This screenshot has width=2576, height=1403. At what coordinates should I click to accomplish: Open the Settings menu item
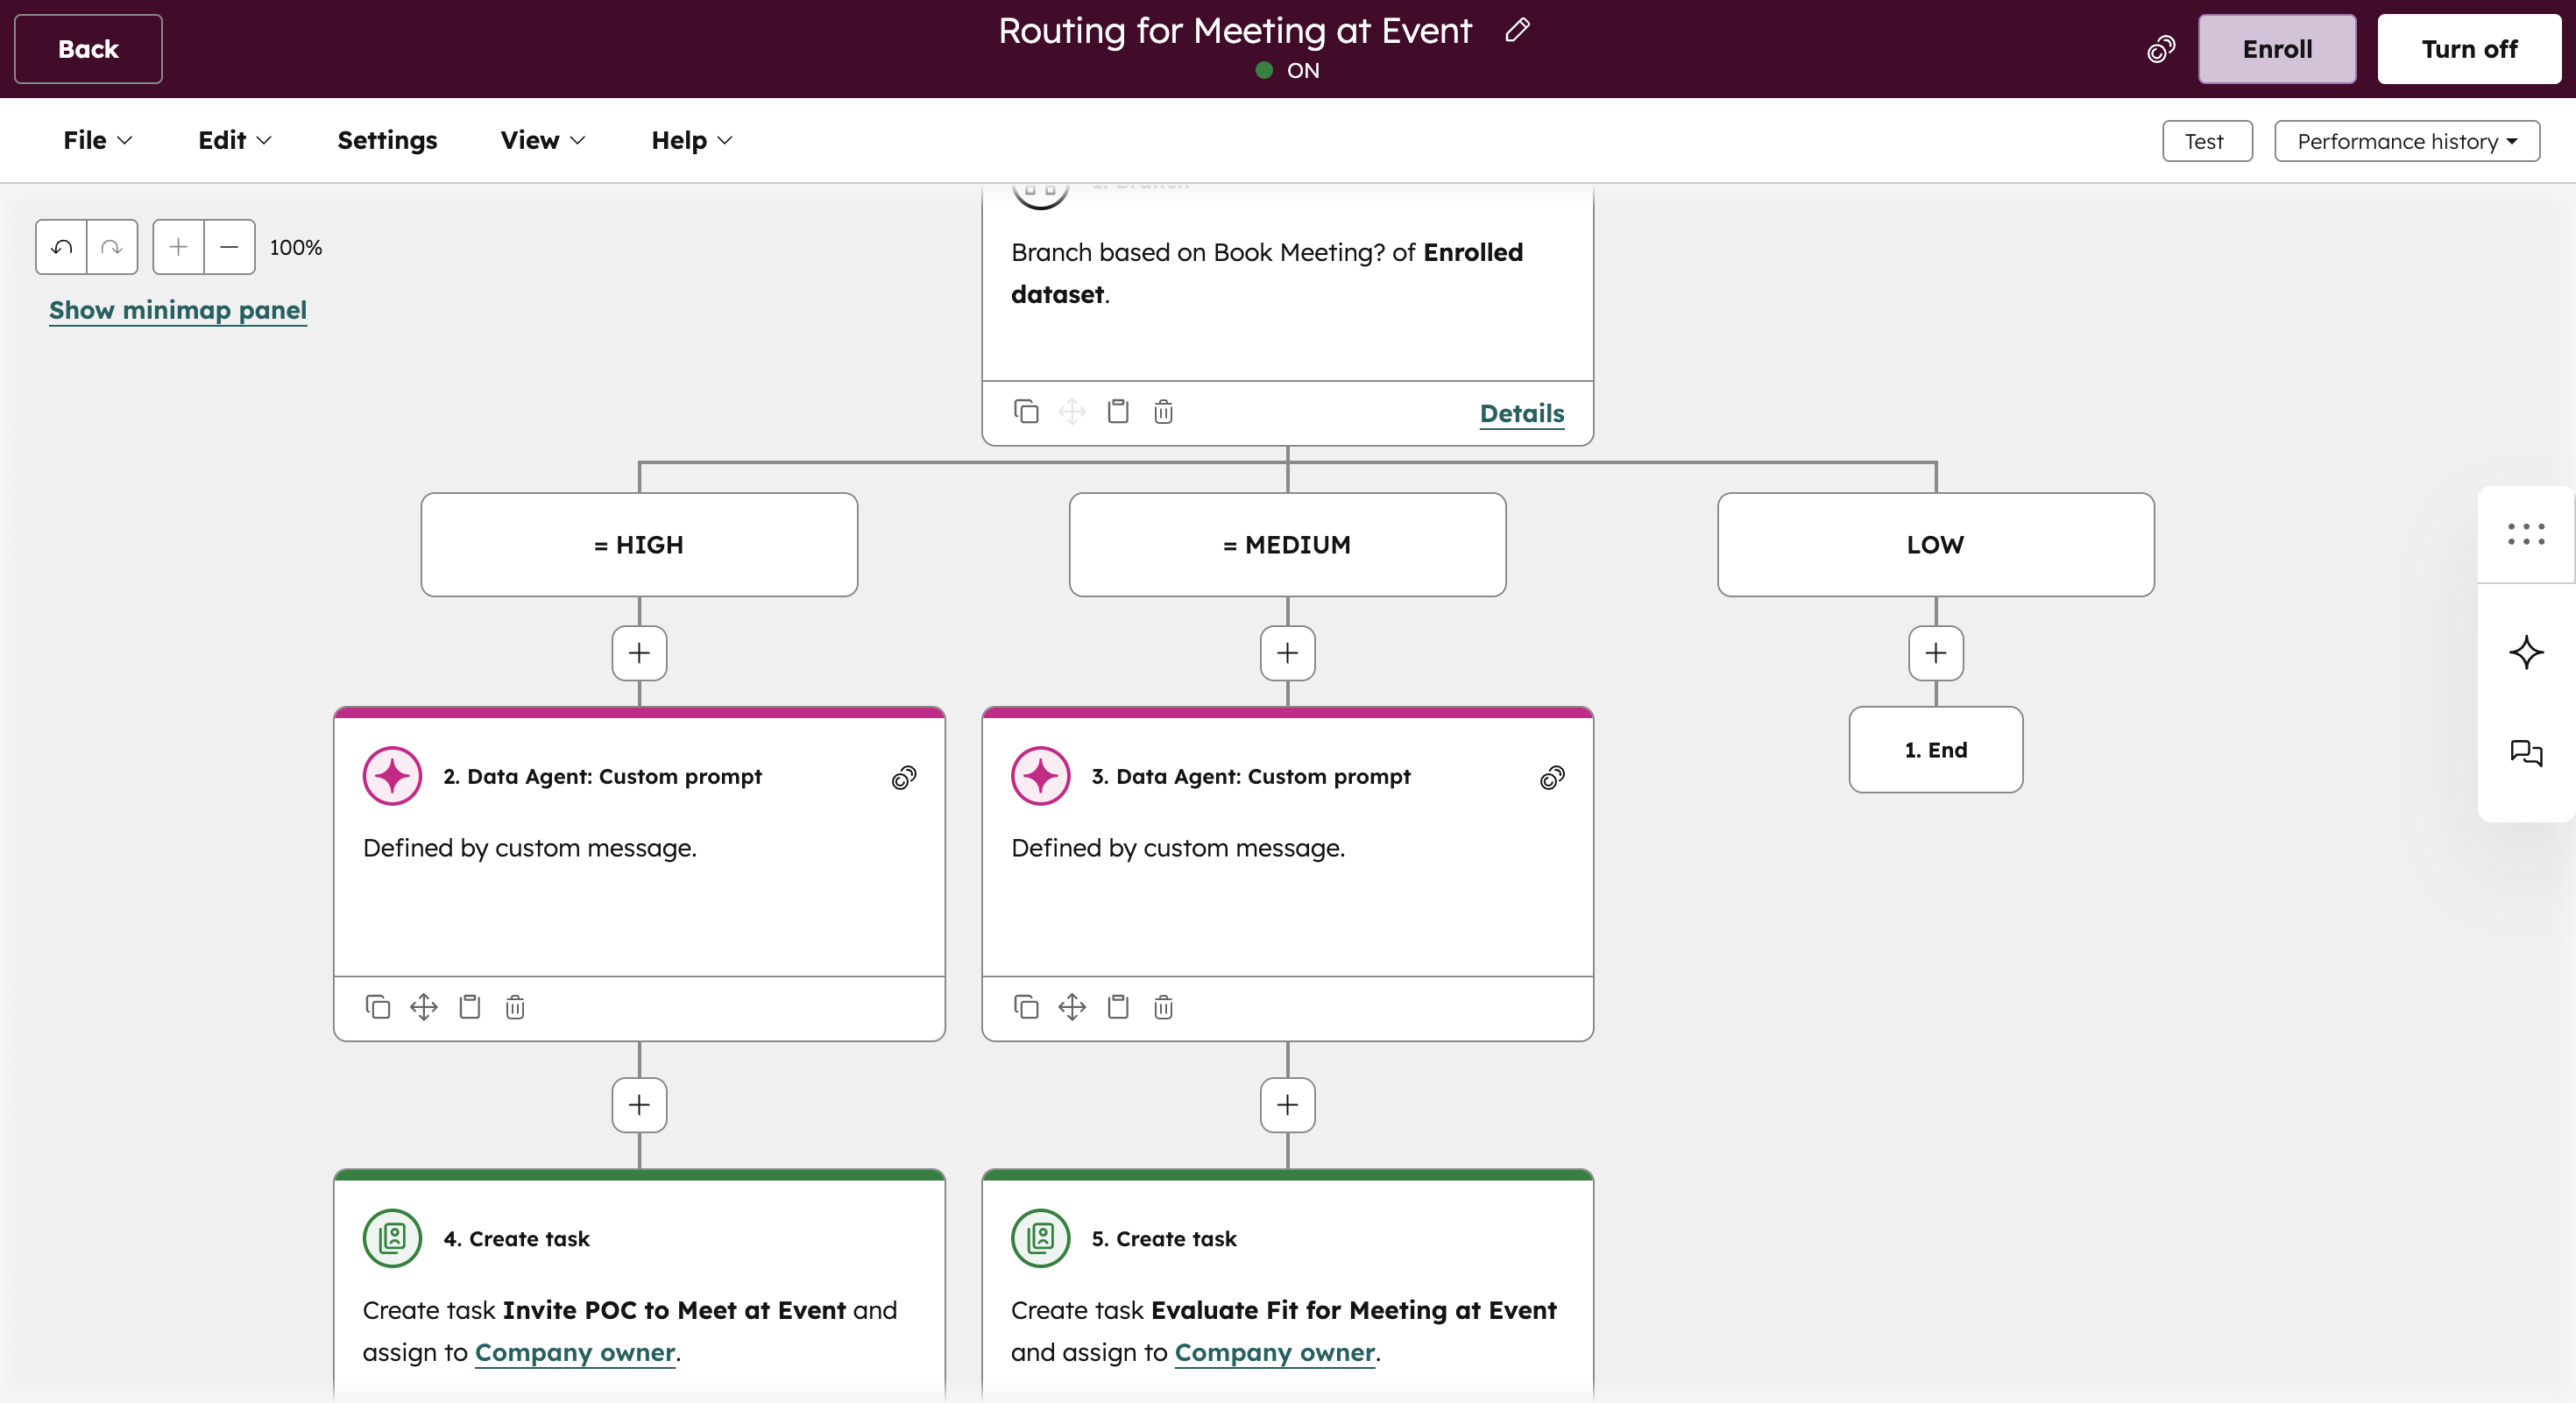point(387,140)
